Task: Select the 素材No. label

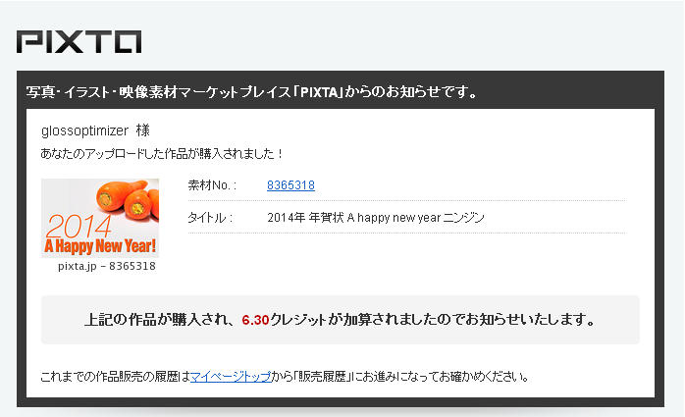Action: click(x=212, y=185)
